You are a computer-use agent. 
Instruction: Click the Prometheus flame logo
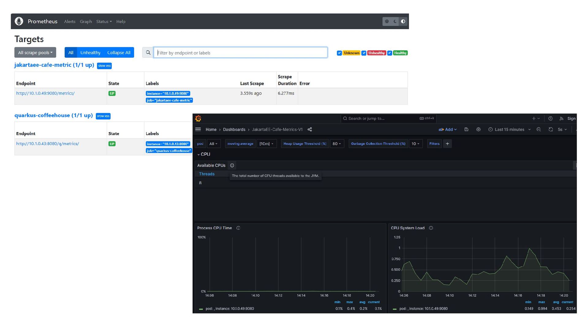[x=19, y=21]
